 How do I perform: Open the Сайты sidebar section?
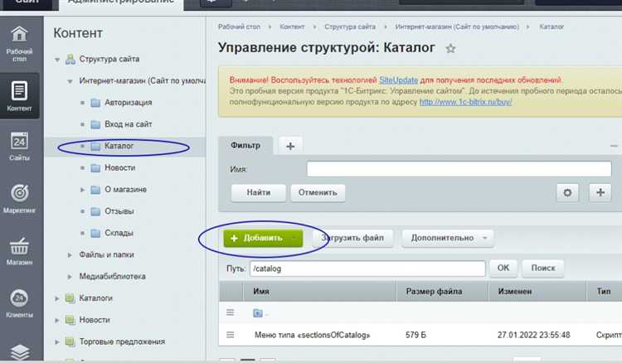pyautogui.click(x=19, y=146)
